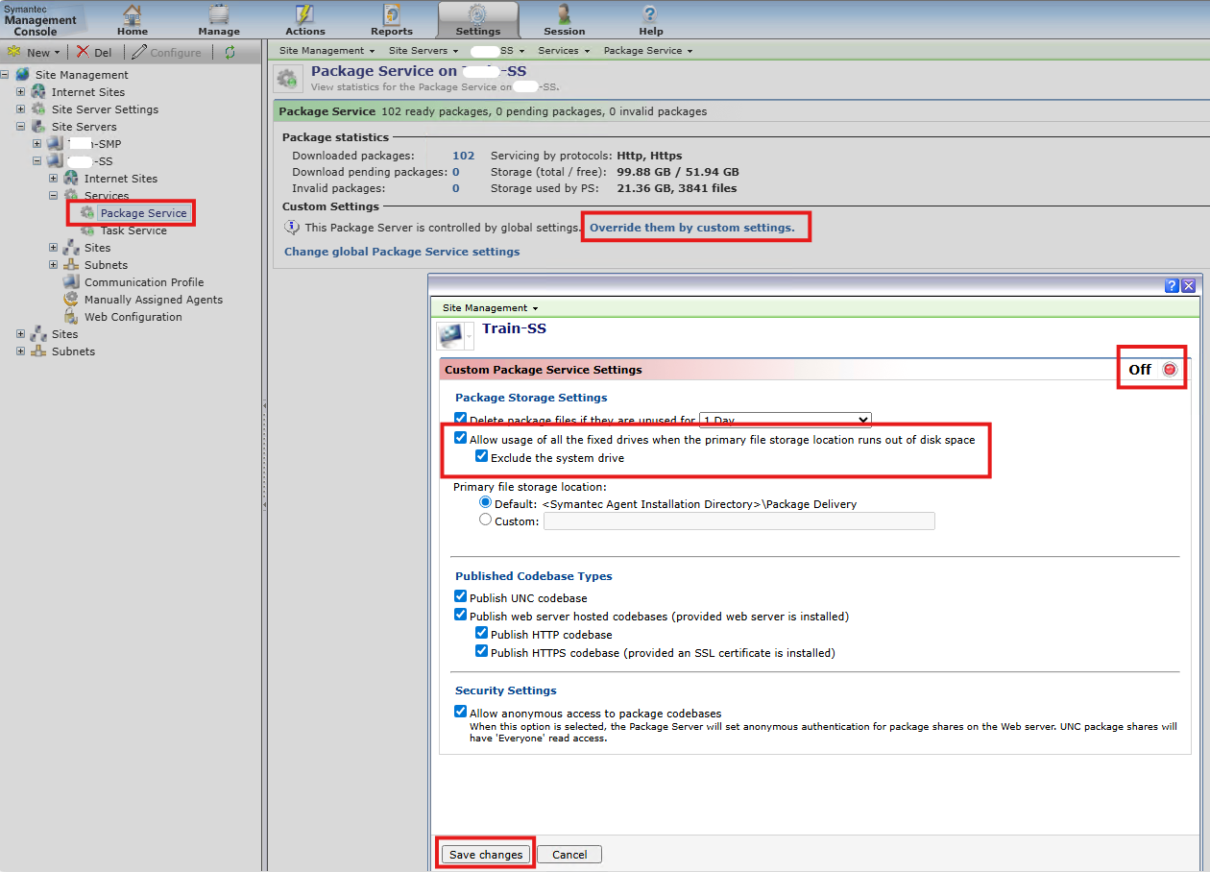Open Site Management breadcrumb menu
1210x872 pixels.
pyautogui.click(x=327, y=51)
